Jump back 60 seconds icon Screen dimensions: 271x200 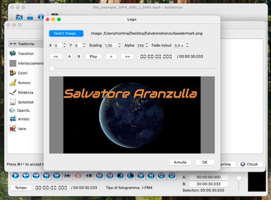coord(161,176)
